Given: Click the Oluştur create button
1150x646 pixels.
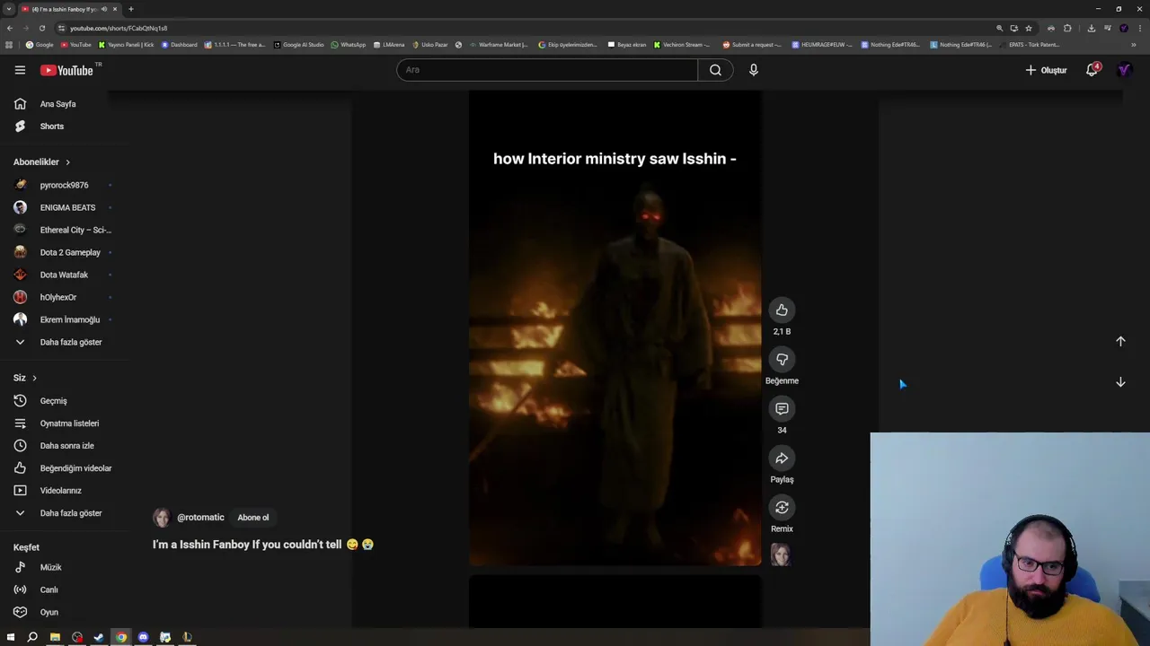Looking at the screenshot, I should pyautogui.click(x=1047, y=70).
